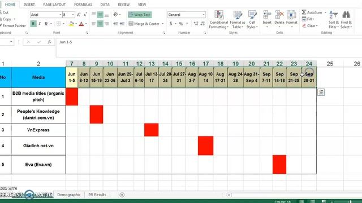Image resolution: width=362 pixels, height=203 pixels.
Task: Apply red Font Color
Action: (x=81, y=24)
